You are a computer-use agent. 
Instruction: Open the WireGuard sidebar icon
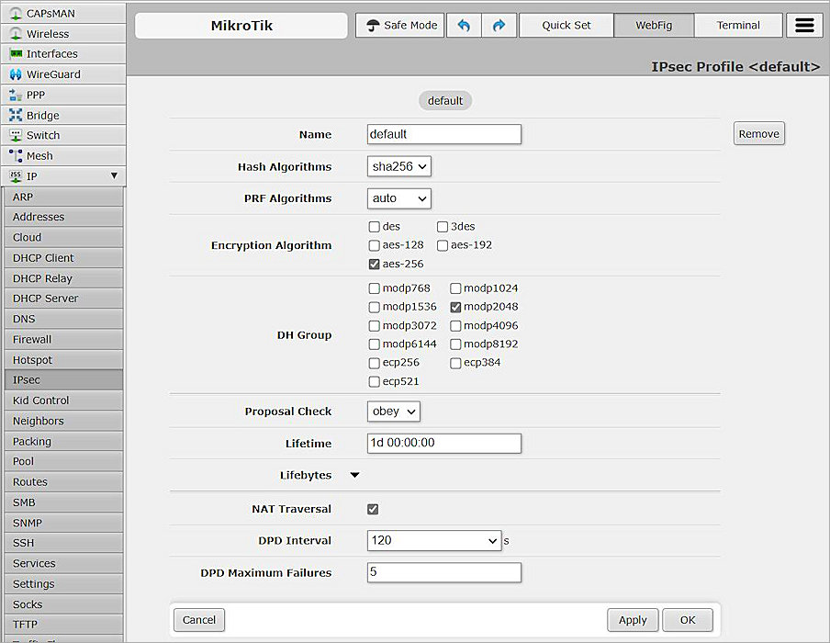click(16, 74)
